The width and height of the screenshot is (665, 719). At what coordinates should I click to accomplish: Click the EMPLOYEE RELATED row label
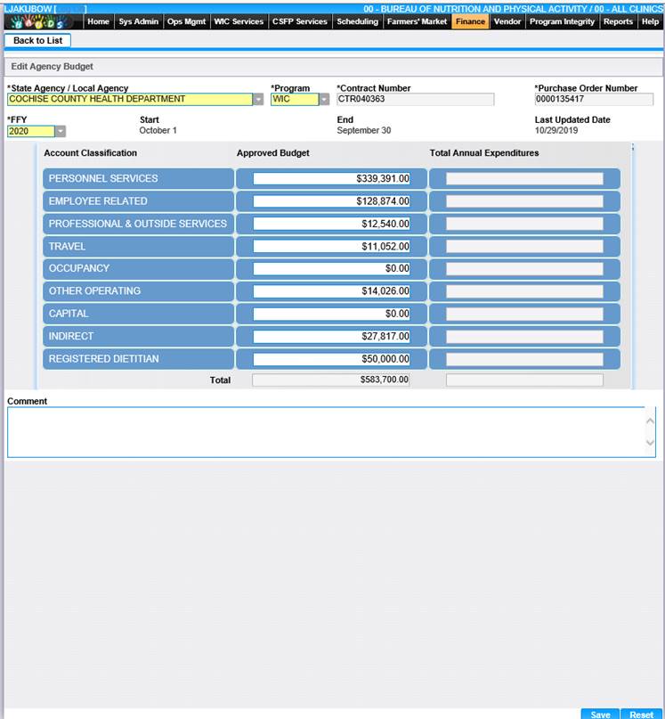tap(98, 200)
